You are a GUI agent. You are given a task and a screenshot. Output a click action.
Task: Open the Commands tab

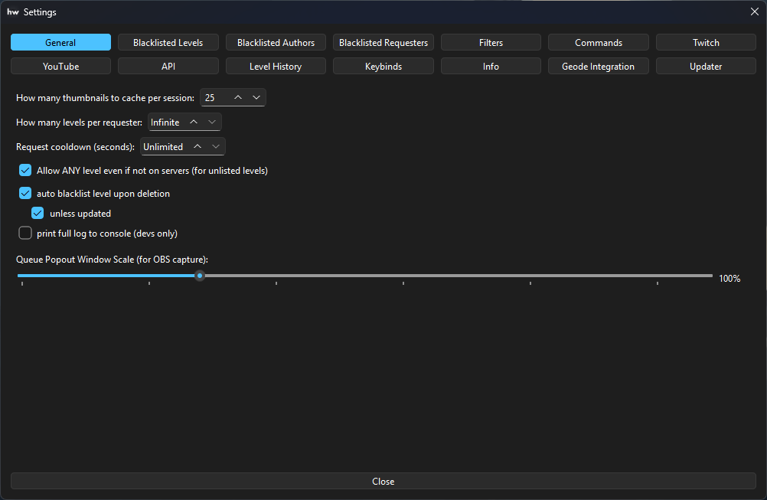[599, 43]
